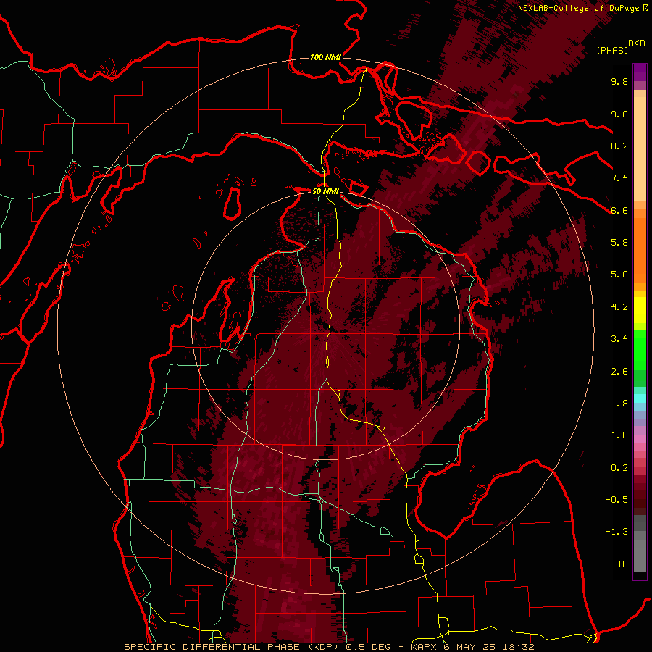Pick the pink band of the color scale
The image size is (652, 652).
(x=640, y=439)
